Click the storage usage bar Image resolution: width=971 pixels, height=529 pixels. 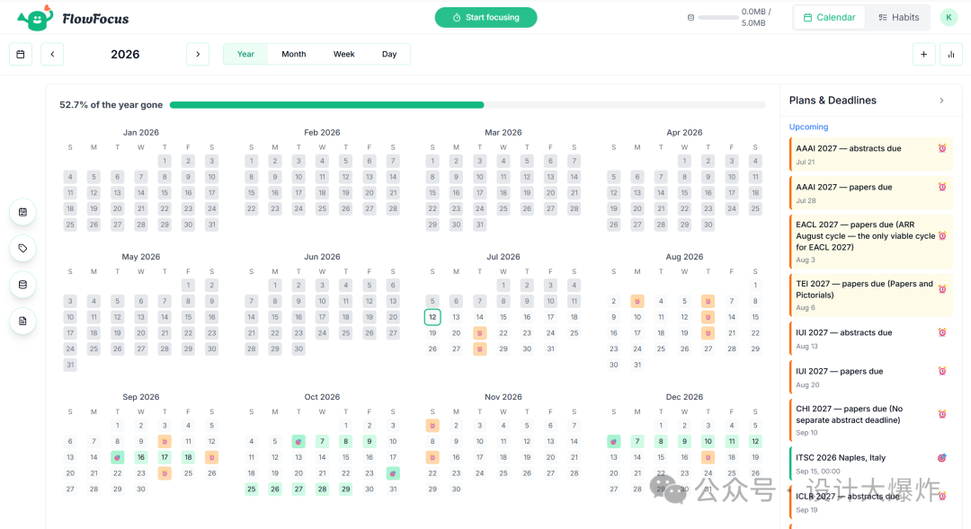click(718, 17)
